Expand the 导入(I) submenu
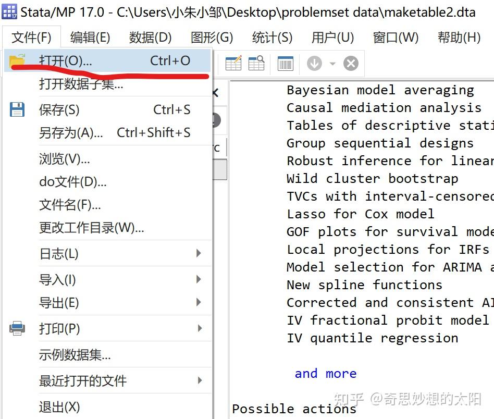Screen dimensions: 494x419 point(199,279)
